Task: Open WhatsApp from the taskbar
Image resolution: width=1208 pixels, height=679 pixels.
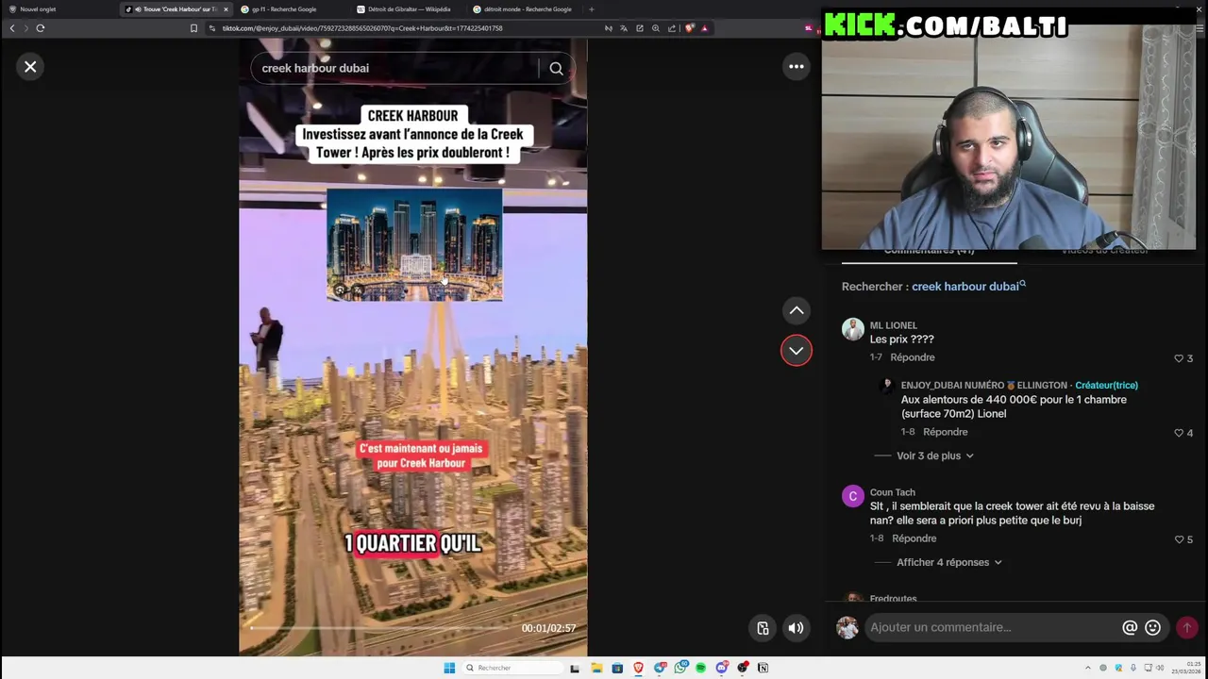Action: pos(680,668)
